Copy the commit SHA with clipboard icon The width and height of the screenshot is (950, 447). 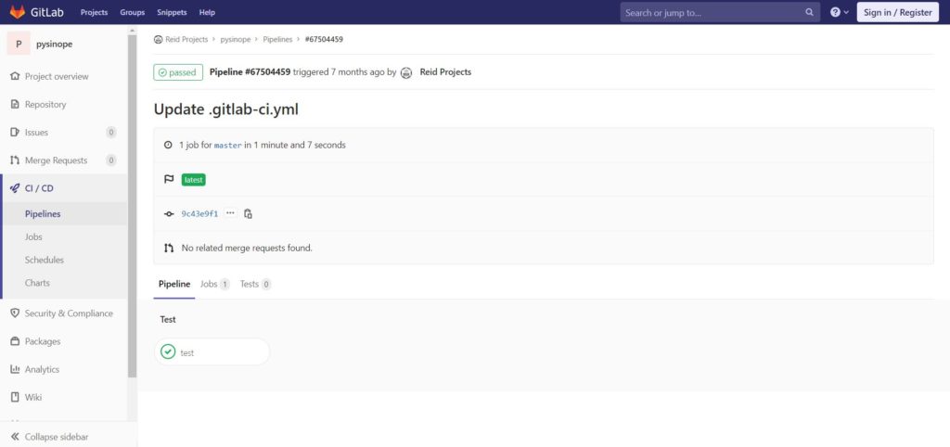pos(248,214)
